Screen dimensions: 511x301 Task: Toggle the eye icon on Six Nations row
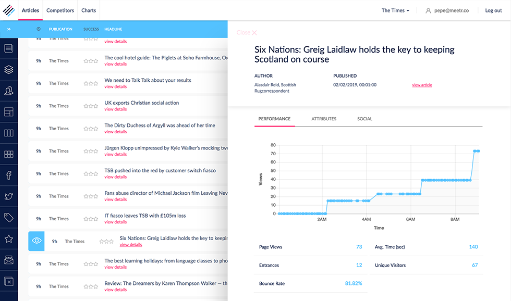coord(36,241)
